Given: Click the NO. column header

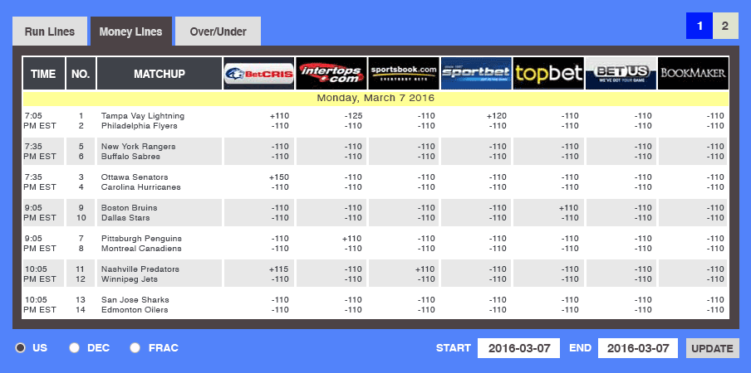Looking at the screenshot, I should (81, 74).
